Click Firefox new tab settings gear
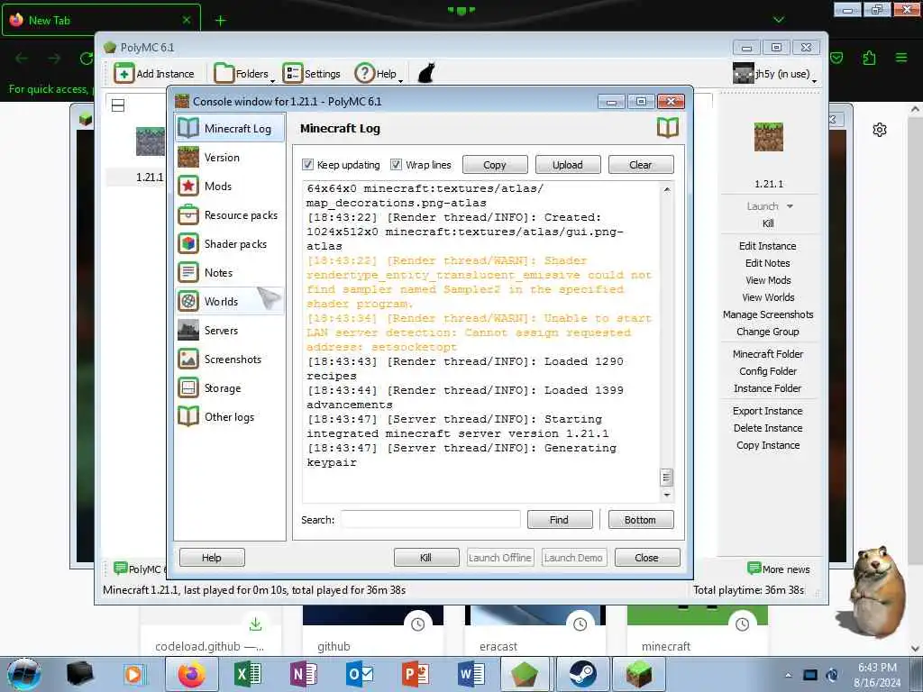This screenshot has height=692, width=923. tap(880, 130)
